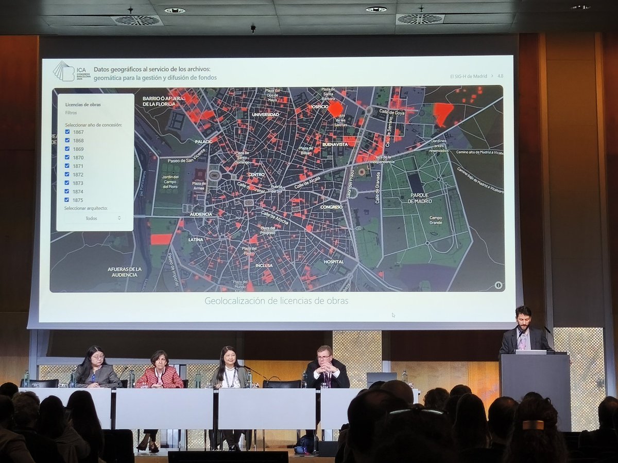Click the Campo Grande label
Viewport: 618px width, 463px height.
click(436, 220)
